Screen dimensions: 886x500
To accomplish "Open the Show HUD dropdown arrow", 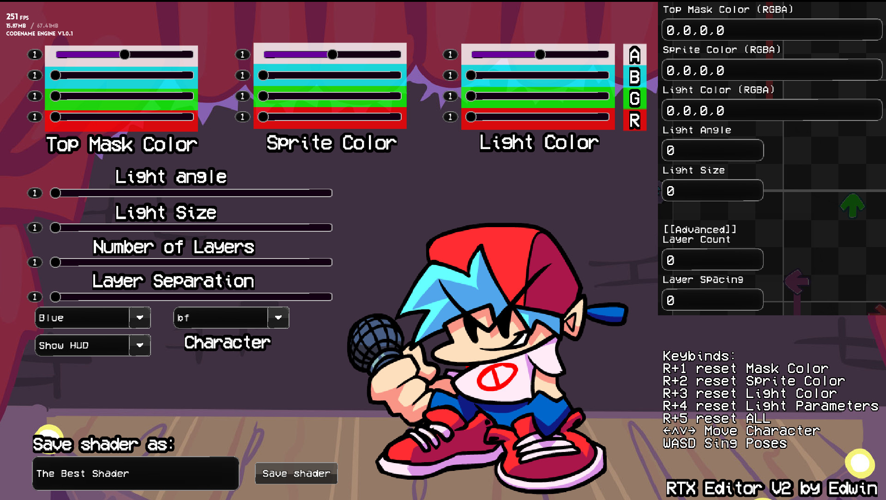I will coord(140,345).
